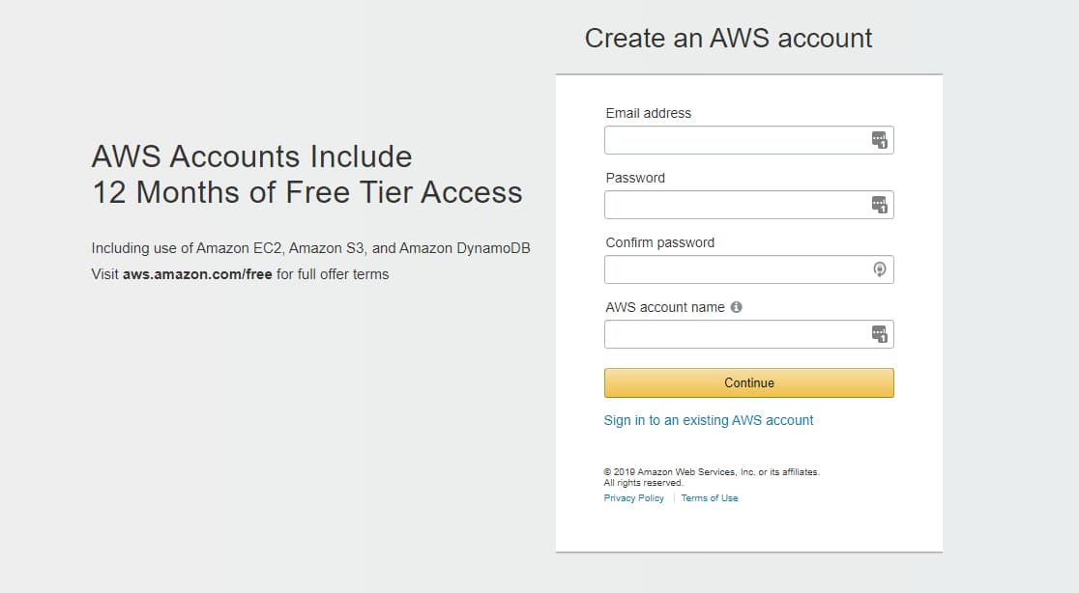
Task: Open Sign in to an existing AWS account
Action: tap(709, 420)
